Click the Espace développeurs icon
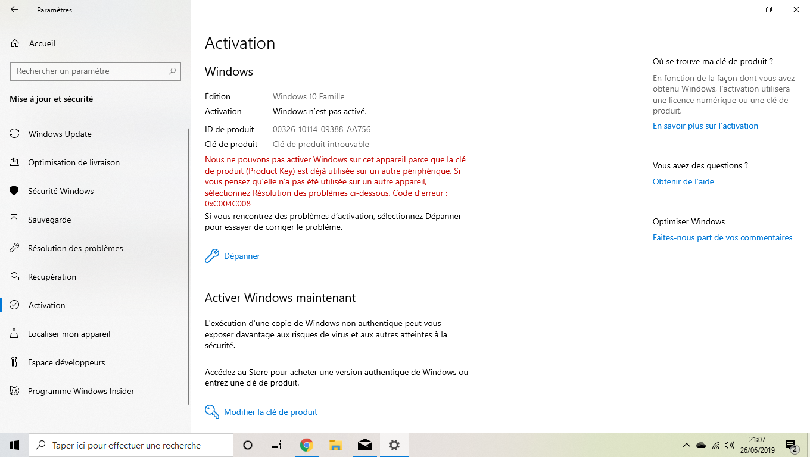This screenshot has height=457, width=810. 14,362
